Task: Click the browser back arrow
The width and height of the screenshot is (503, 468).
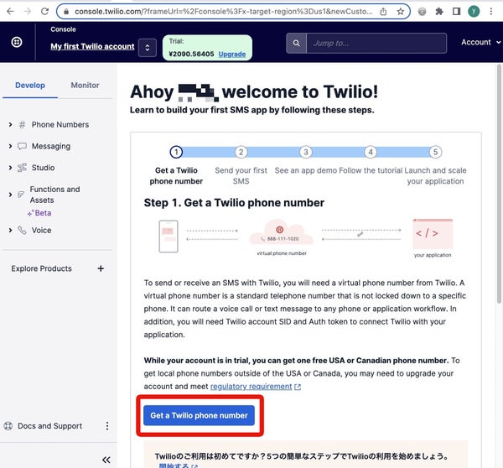Action: click(10, 12)
